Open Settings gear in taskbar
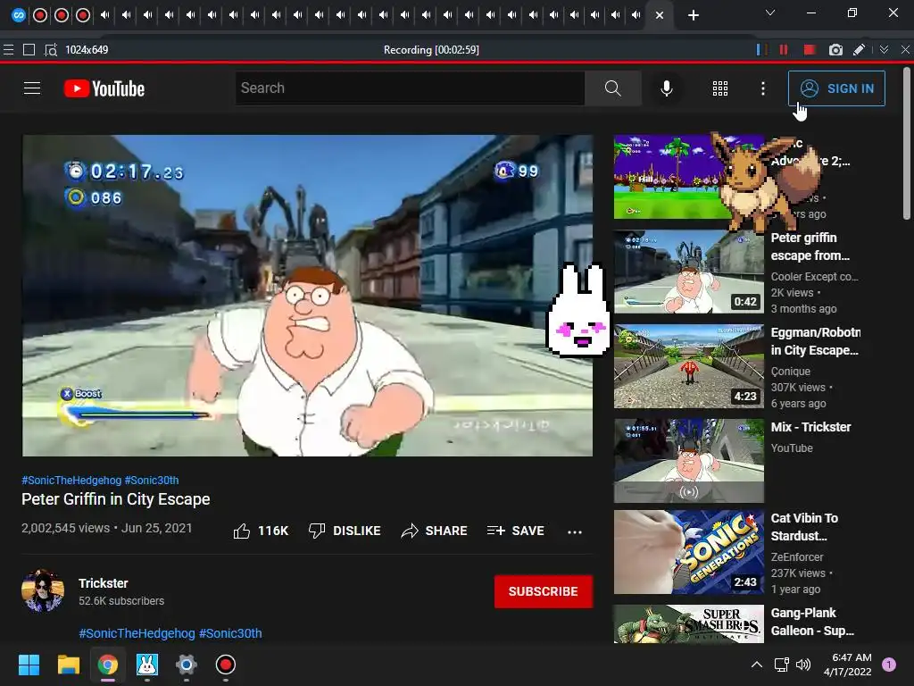 tap(186, 665)
